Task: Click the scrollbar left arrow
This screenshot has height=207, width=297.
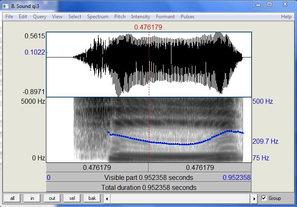Action: (x=107, y=199)
